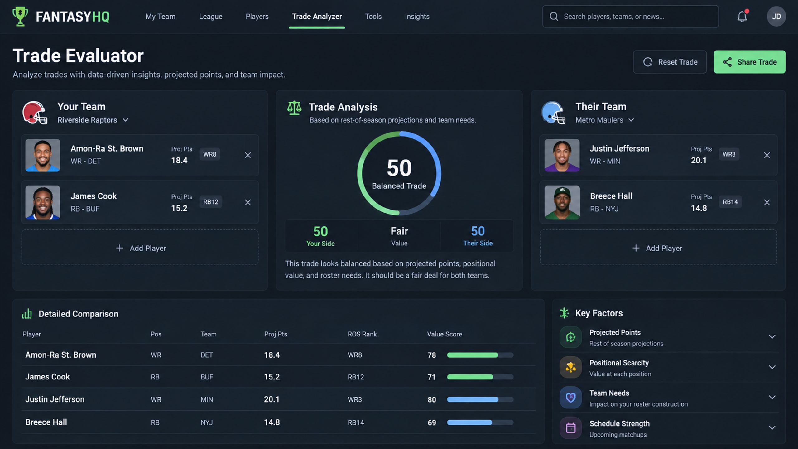Image resolution: width=798 pixels, height=449 pixels.
Task: Expand the Projected Points factor
Action: click(x=772, y=337)
